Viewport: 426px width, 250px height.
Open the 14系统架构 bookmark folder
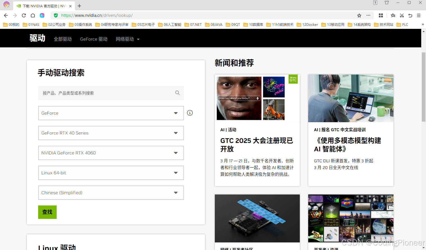pyautogui.click(x=359, y=25)
